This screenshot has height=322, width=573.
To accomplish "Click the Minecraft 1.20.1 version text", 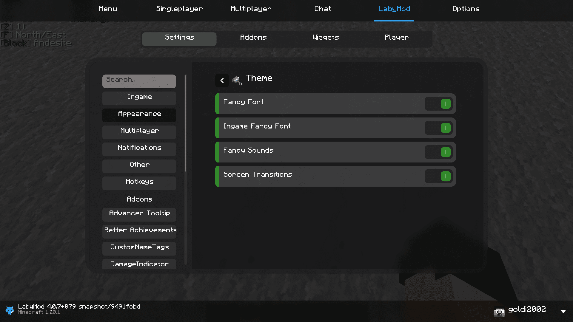I will [x=39, y=312].
